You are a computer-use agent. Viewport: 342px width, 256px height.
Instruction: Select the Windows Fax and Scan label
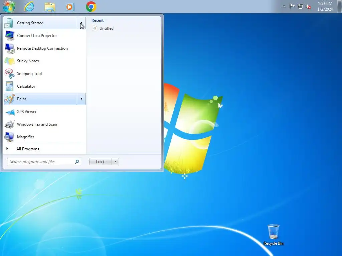point(37,124)
